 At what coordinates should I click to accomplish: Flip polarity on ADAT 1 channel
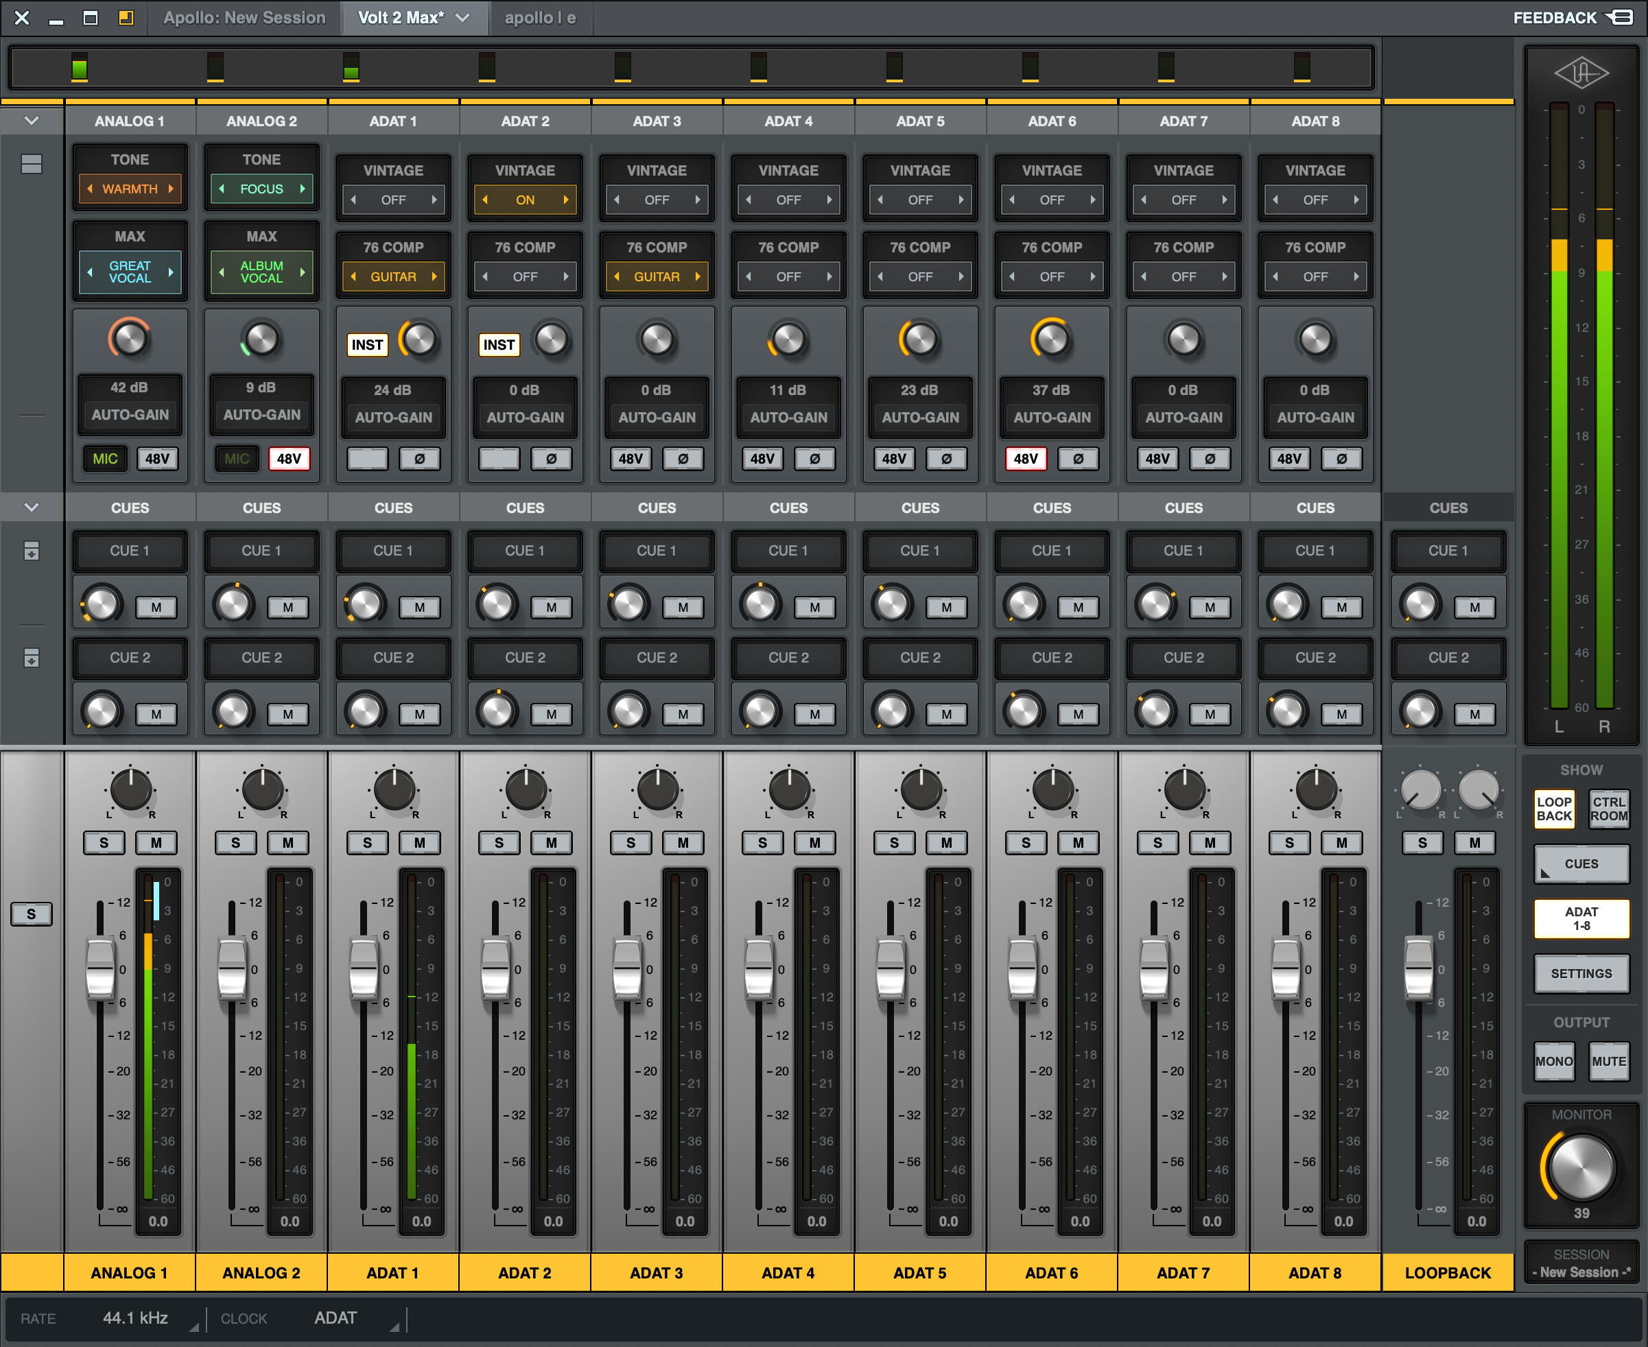pos(420,459)
